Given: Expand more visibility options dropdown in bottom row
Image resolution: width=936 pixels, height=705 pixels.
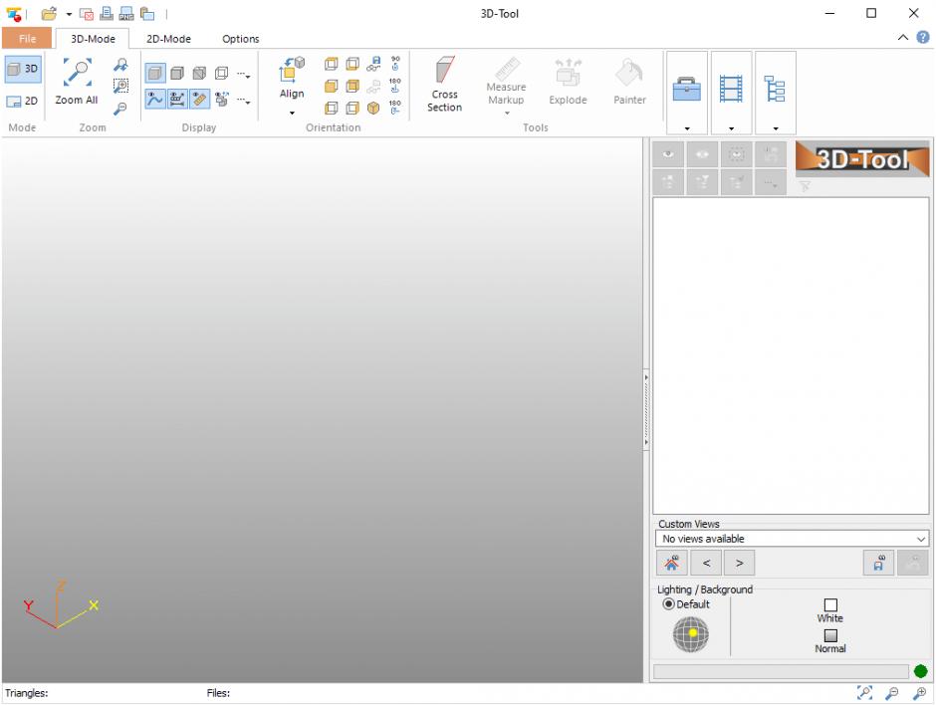Looking at the screenshot, I should (243, 101).
